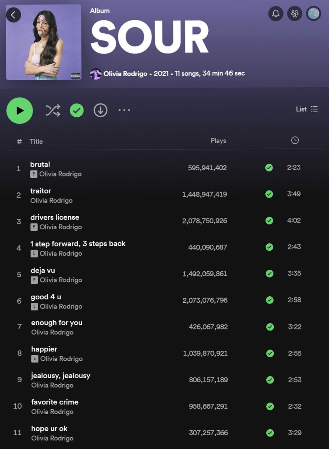Image resolution: width=329 pixels, height=449 pixels.
Task: Open Olivia Rodrigo link under brutal
Action: tap(60, 174)
